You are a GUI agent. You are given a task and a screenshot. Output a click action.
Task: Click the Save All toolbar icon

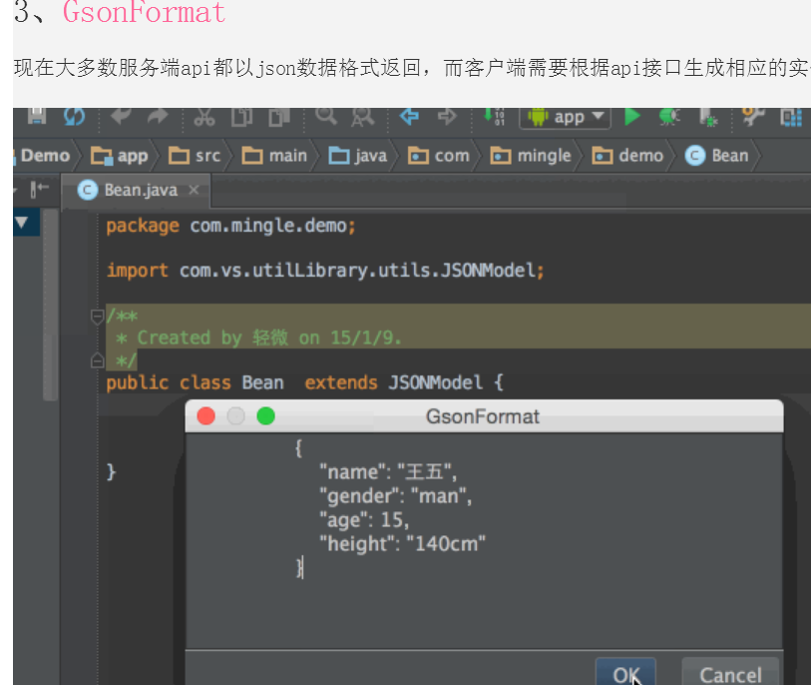tap(37, 116)
